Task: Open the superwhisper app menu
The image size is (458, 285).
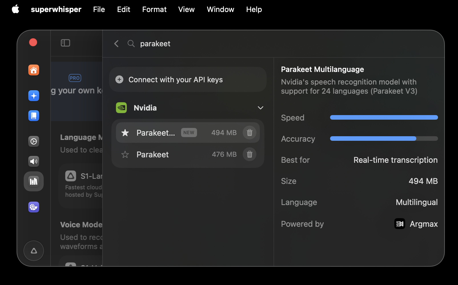Action: (x=56, y=9)
